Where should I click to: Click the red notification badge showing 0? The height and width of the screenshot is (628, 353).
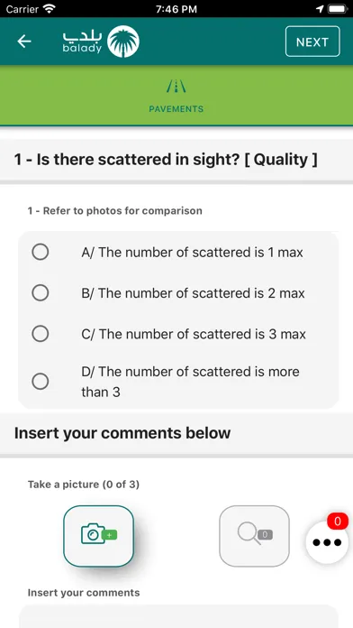pos(338,521)
